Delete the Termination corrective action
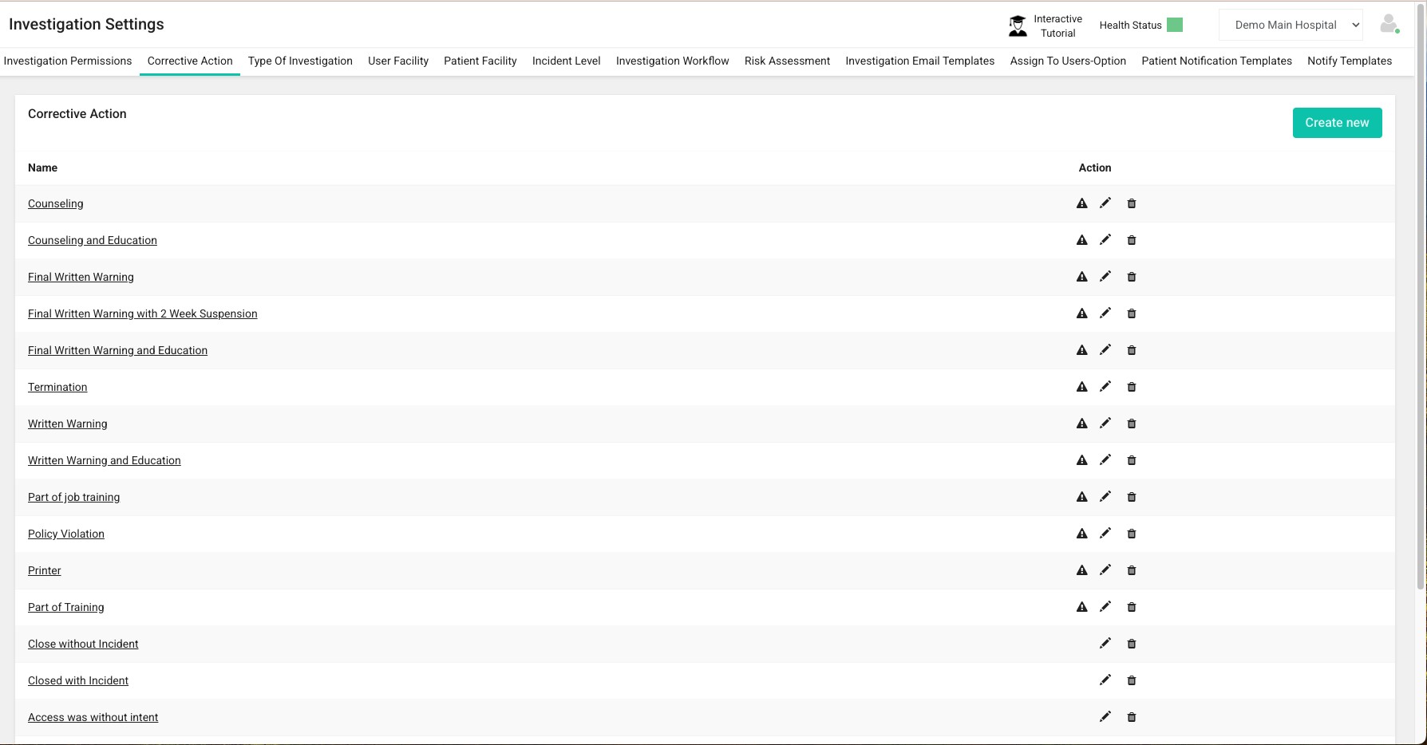Screen dimensions: 1427x745 (1131, 387)
